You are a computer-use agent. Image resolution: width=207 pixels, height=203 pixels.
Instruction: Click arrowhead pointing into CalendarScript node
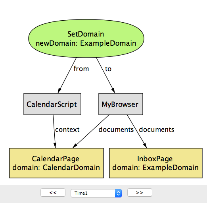[59, 91]
